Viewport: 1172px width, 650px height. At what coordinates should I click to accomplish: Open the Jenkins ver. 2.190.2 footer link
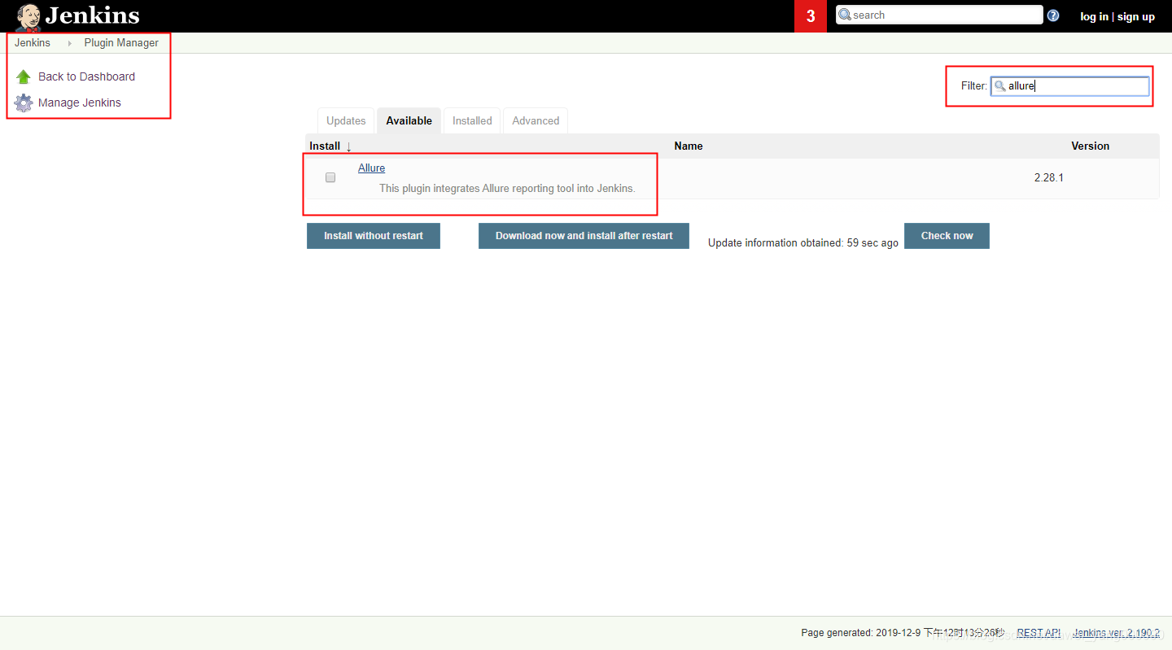1117,632
